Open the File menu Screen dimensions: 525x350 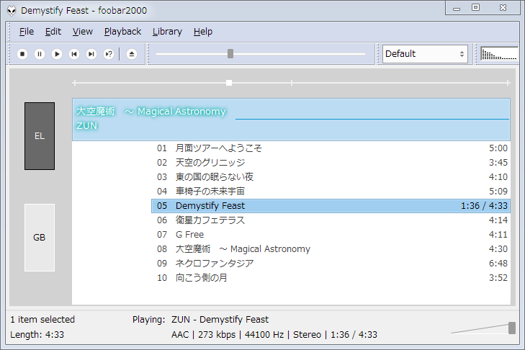pos(27,32)
